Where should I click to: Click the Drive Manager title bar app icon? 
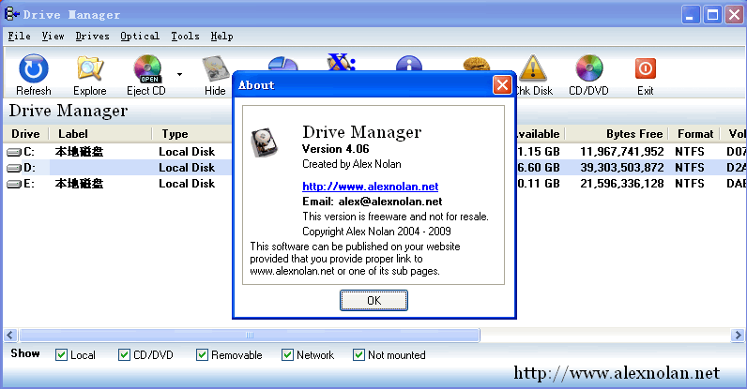click(11, 14)
